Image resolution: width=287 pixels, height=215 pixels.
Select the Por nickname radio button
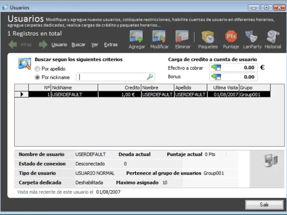[x=37, y=77]
